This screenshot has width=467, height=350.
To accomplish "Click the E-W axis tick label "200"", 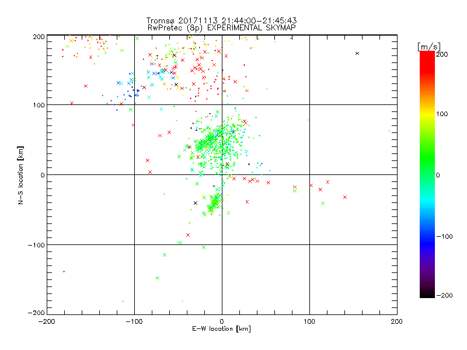I will [x=397, y=321].
